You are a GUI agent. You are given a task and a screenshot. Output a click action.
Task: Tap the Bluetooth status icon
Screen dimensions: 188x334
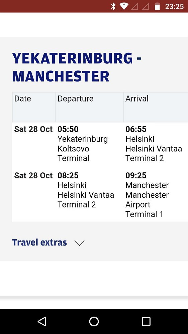[113, 6]
